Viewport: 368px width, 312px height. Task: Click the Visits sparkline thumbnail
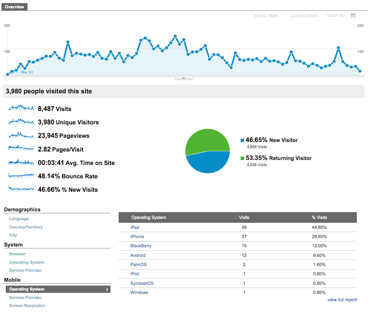pos(21,108)
